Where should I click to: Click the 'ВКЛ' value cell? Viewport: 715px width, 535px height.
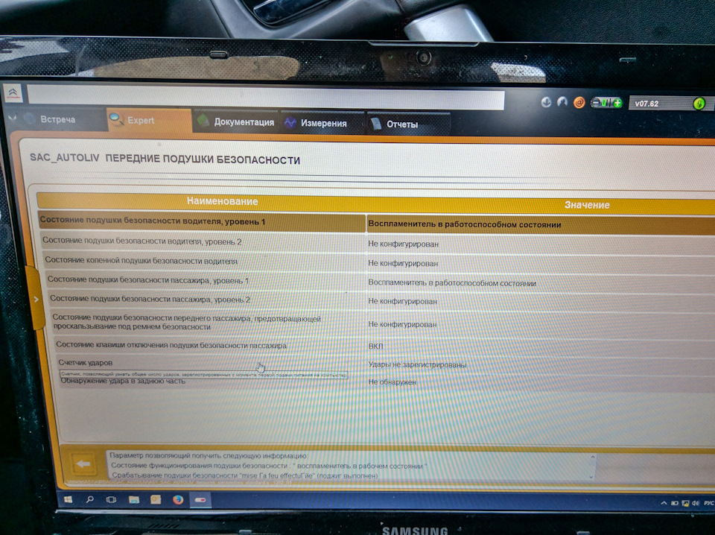tap(375, 346)
